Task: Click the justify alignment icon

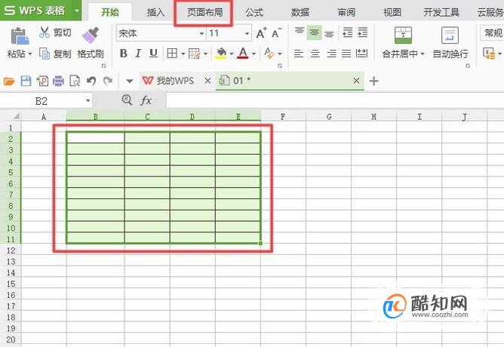Action: (346, 54)
